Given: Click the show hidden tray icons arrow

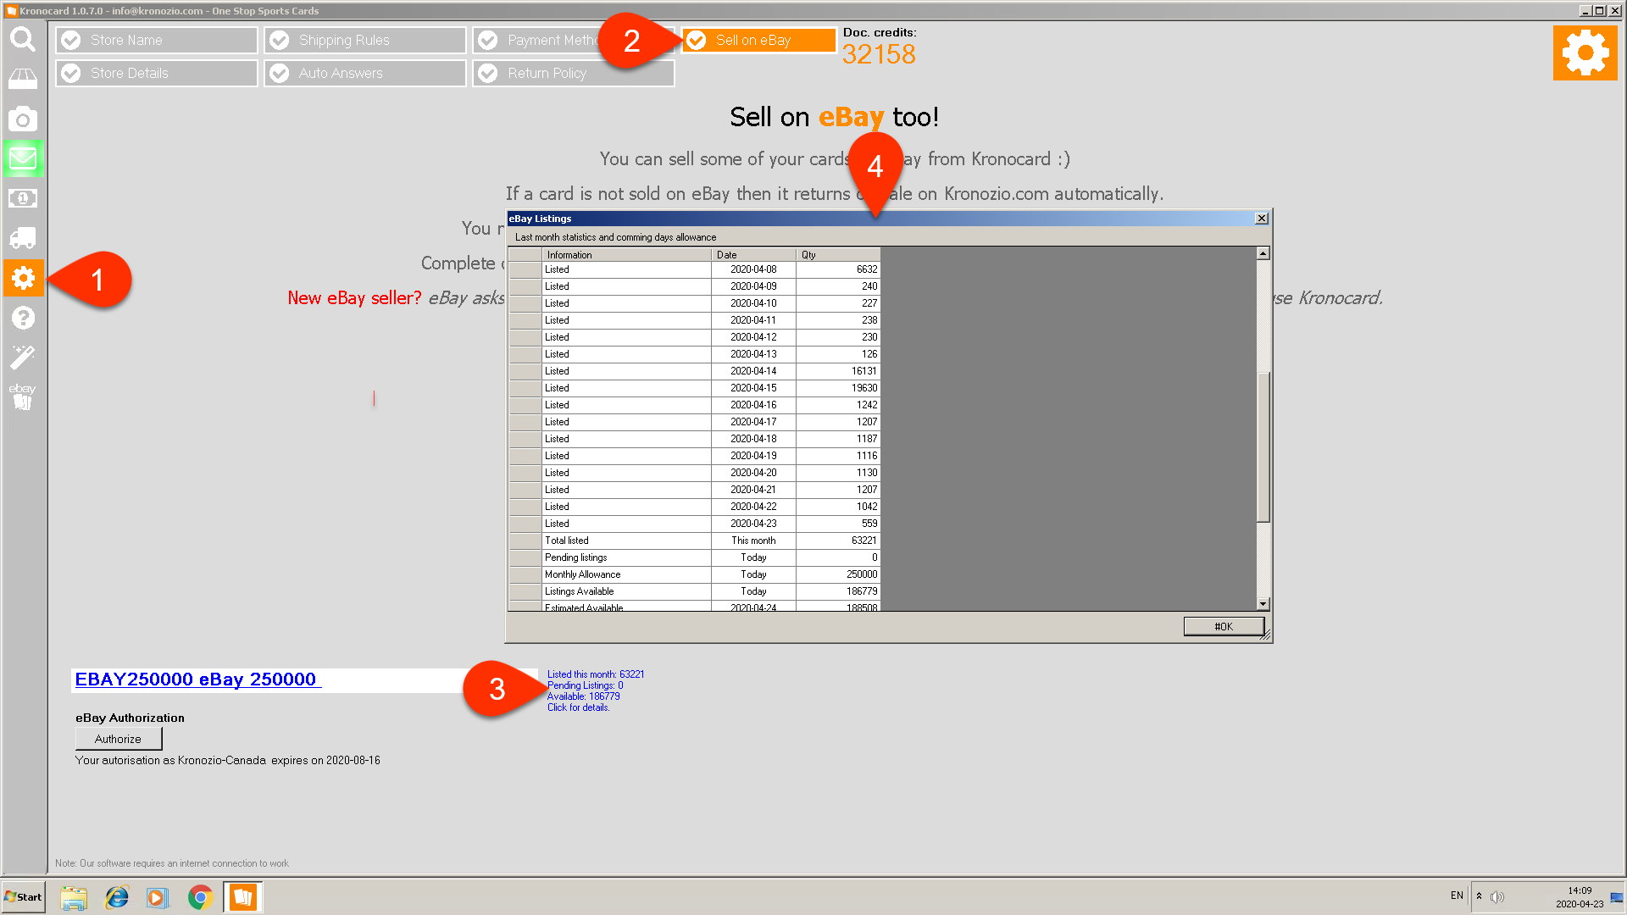Looking at the screenshot, I should (x=1479, y=896).
